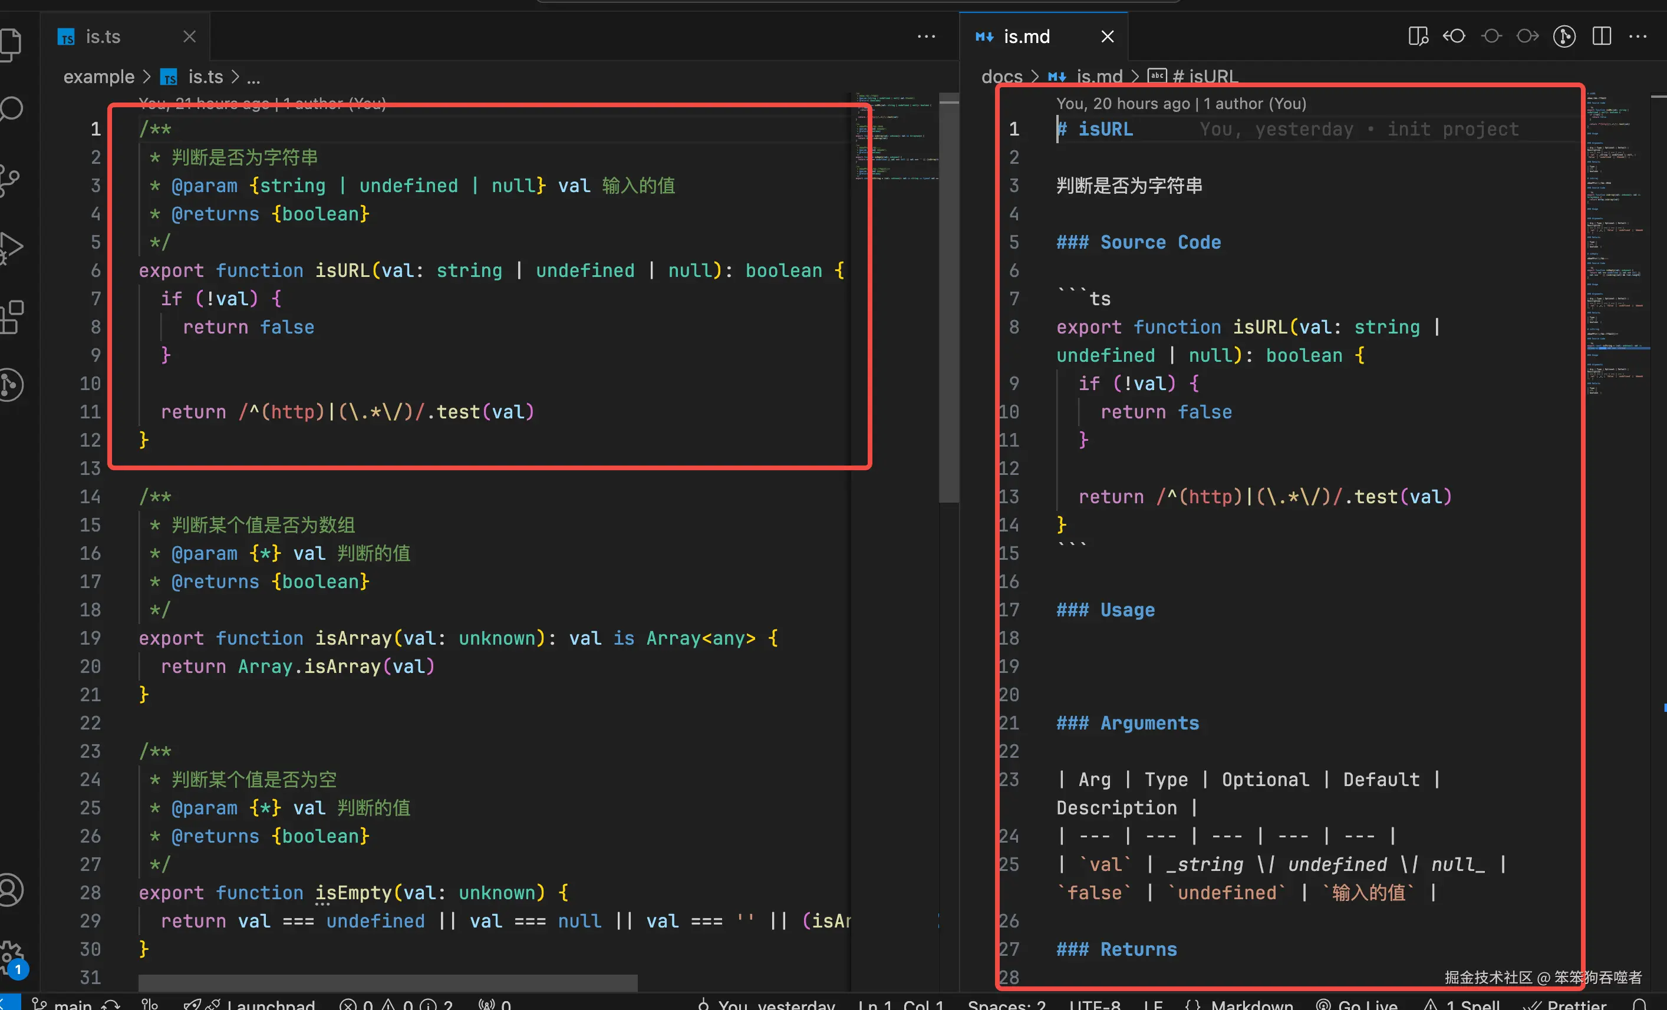Viewport: 1667px width, 1010px height.
Task: Split the is.md editor right
Action: (x=1602, y=36)
